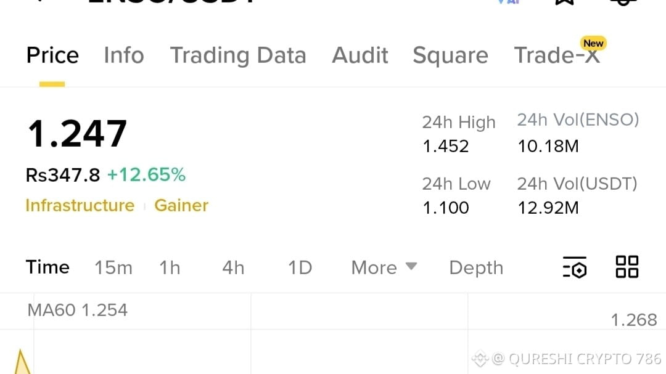The width and height of the screenshot is (666, 374).
Task: Set chart interval to 4h
Action: click(233, 267)
